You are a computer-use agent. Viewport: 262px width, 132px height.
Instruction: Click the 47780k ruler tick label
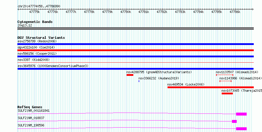[126, 12]
